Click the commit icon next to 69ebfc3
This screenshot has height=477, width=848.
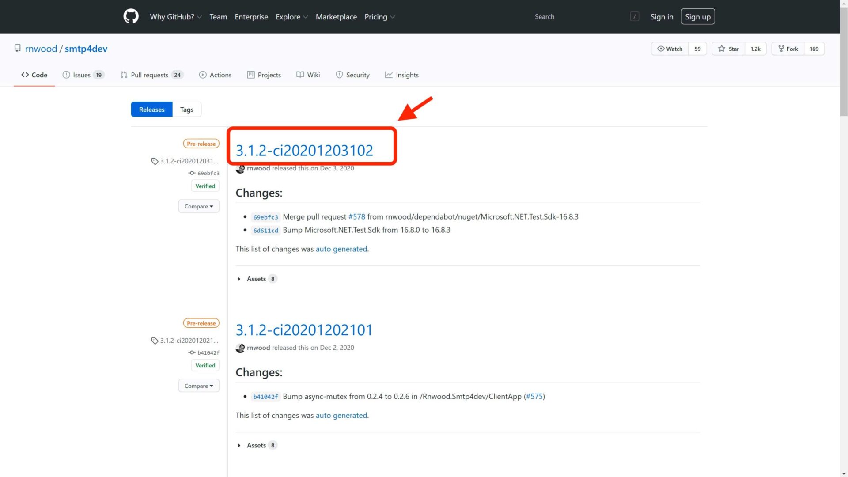point(192,173)
